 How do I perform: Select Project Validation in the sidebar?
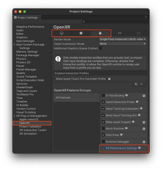[x=30, y=127]
